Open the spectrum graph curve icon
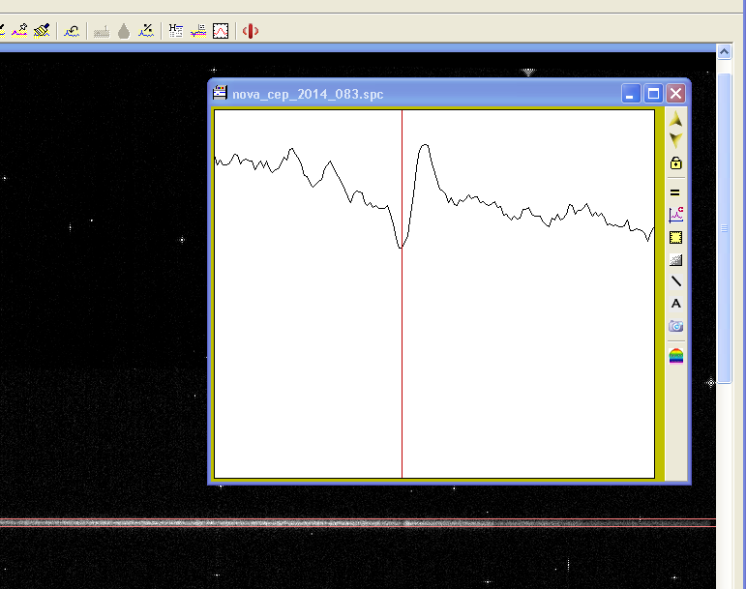The width and height of the screenshot is (746, 589). (675, 215)
